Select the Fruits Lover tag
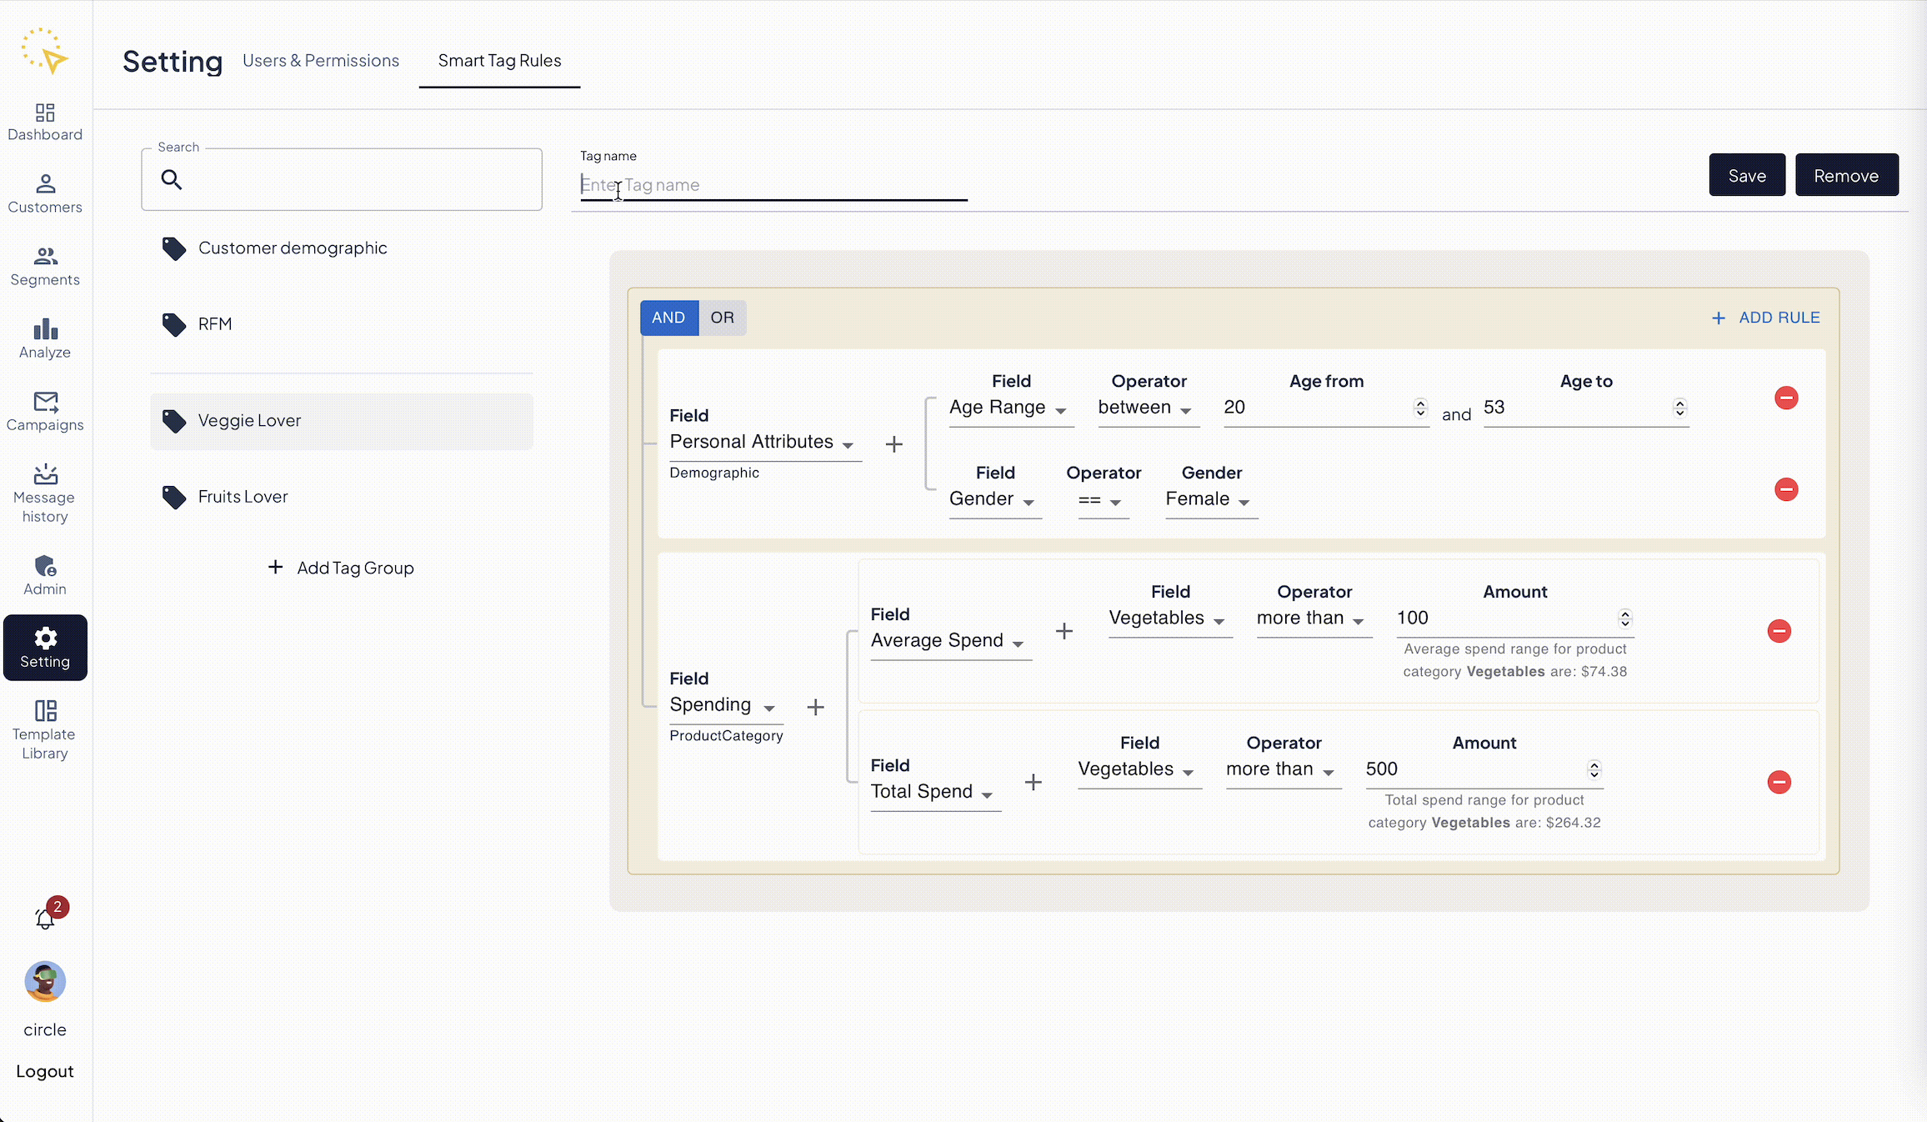This screenshot has height=1122, width=1927. 243,497
